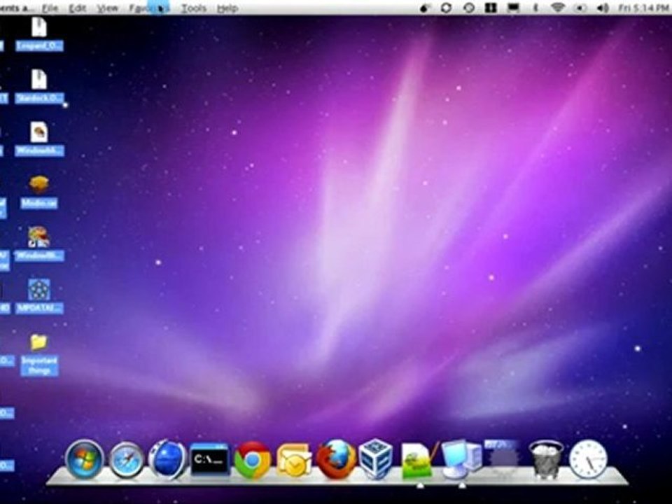This screenshot has height=504, width=672.
Task: Click the analog clock dock icon
Action: coord(588,459)
